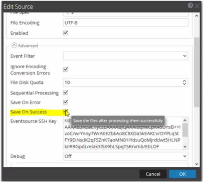Screen dimensions: 204x183
Task: Click the SSH Key box scrollbar thumb
Action: pyautogui.click(x=185, y=130)
